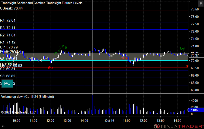Click the 68.00 price axis label

[x=195, y=90]
